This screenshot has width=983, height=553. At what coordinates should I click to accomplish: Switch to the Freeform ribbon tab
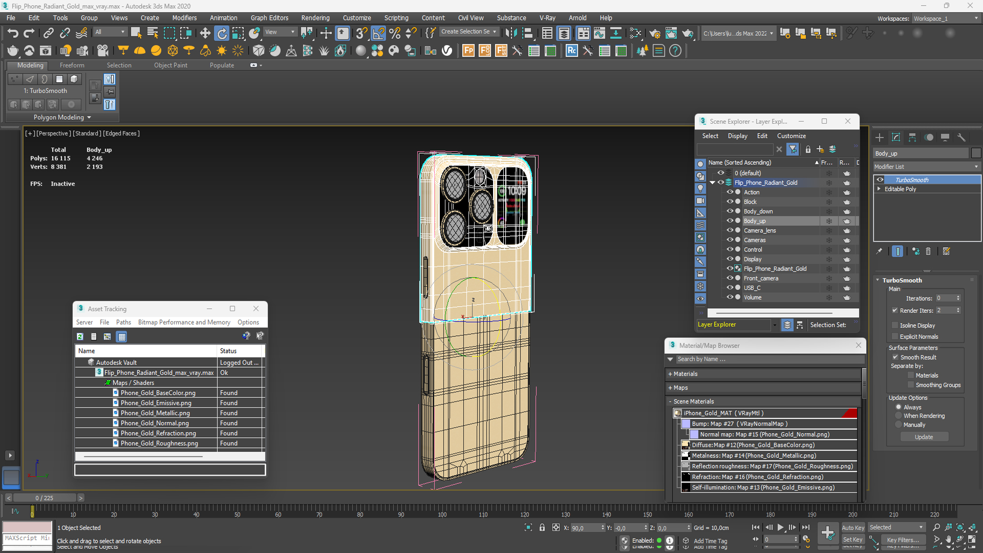pos(72,65)
